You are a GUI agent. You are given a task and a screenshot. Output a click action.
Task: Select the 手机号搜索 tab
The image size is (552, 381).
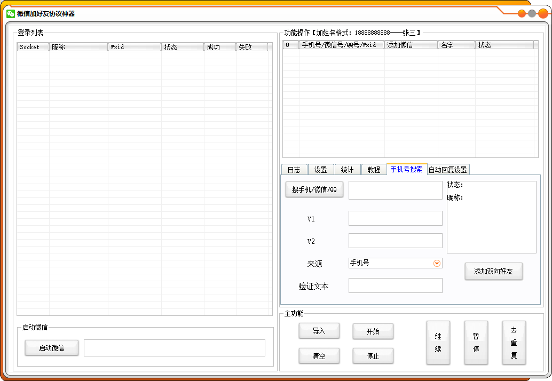tap(407, 169)
